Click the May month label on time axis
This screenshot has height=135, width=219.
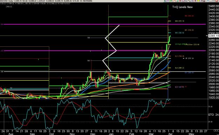(x=191, y=134)
